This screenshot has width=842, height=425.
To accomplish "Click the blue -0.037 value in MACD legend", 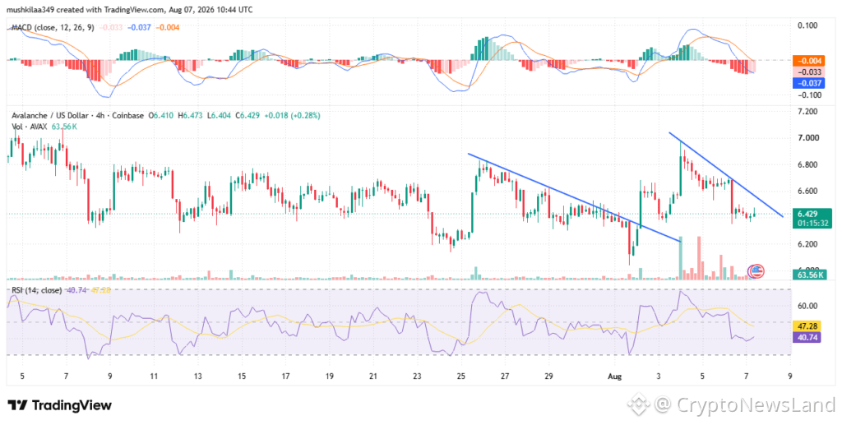I will tap(139, 27).
